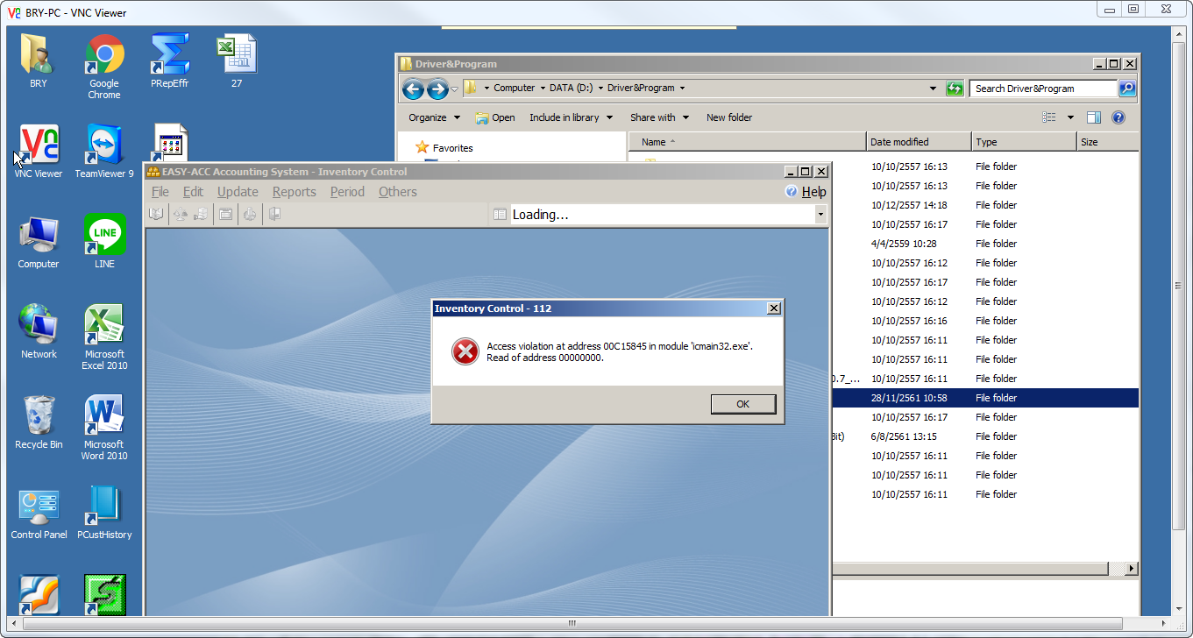Click the green refresh button in Explorer

(955, 89)
